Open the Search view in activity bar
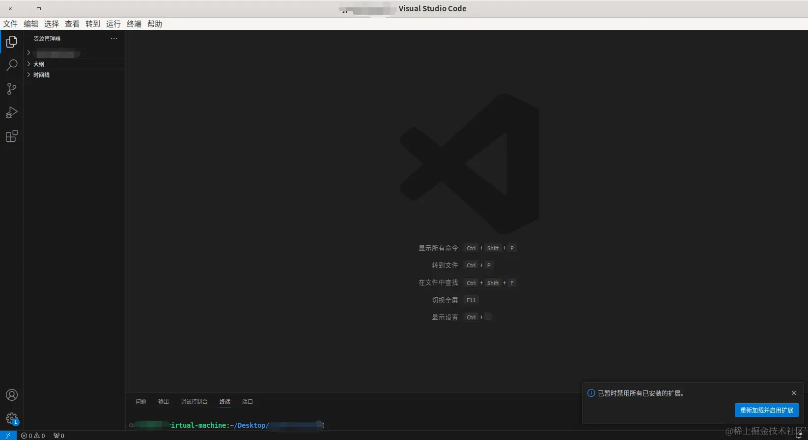 click(12, 65)
